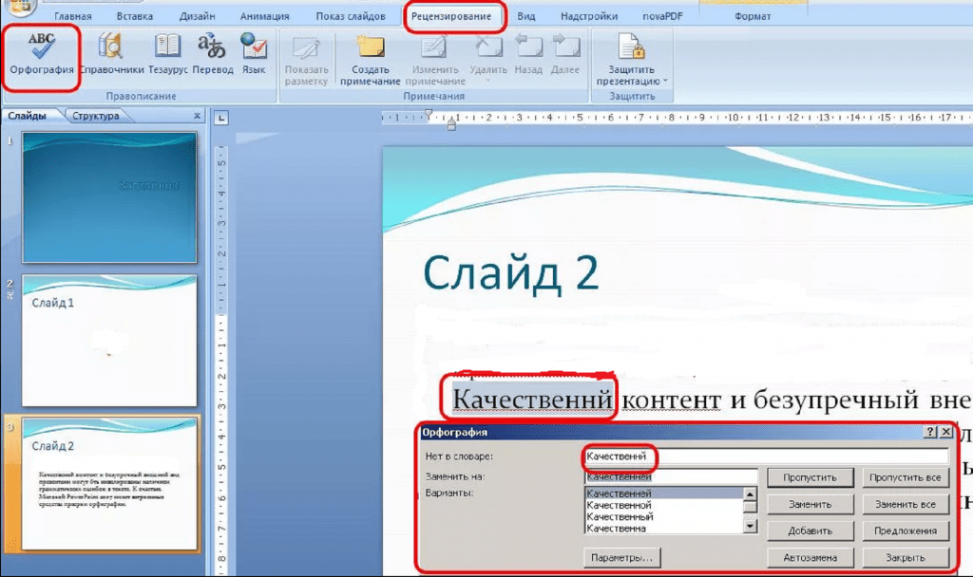Switch to the Структура pane tab

96,116
